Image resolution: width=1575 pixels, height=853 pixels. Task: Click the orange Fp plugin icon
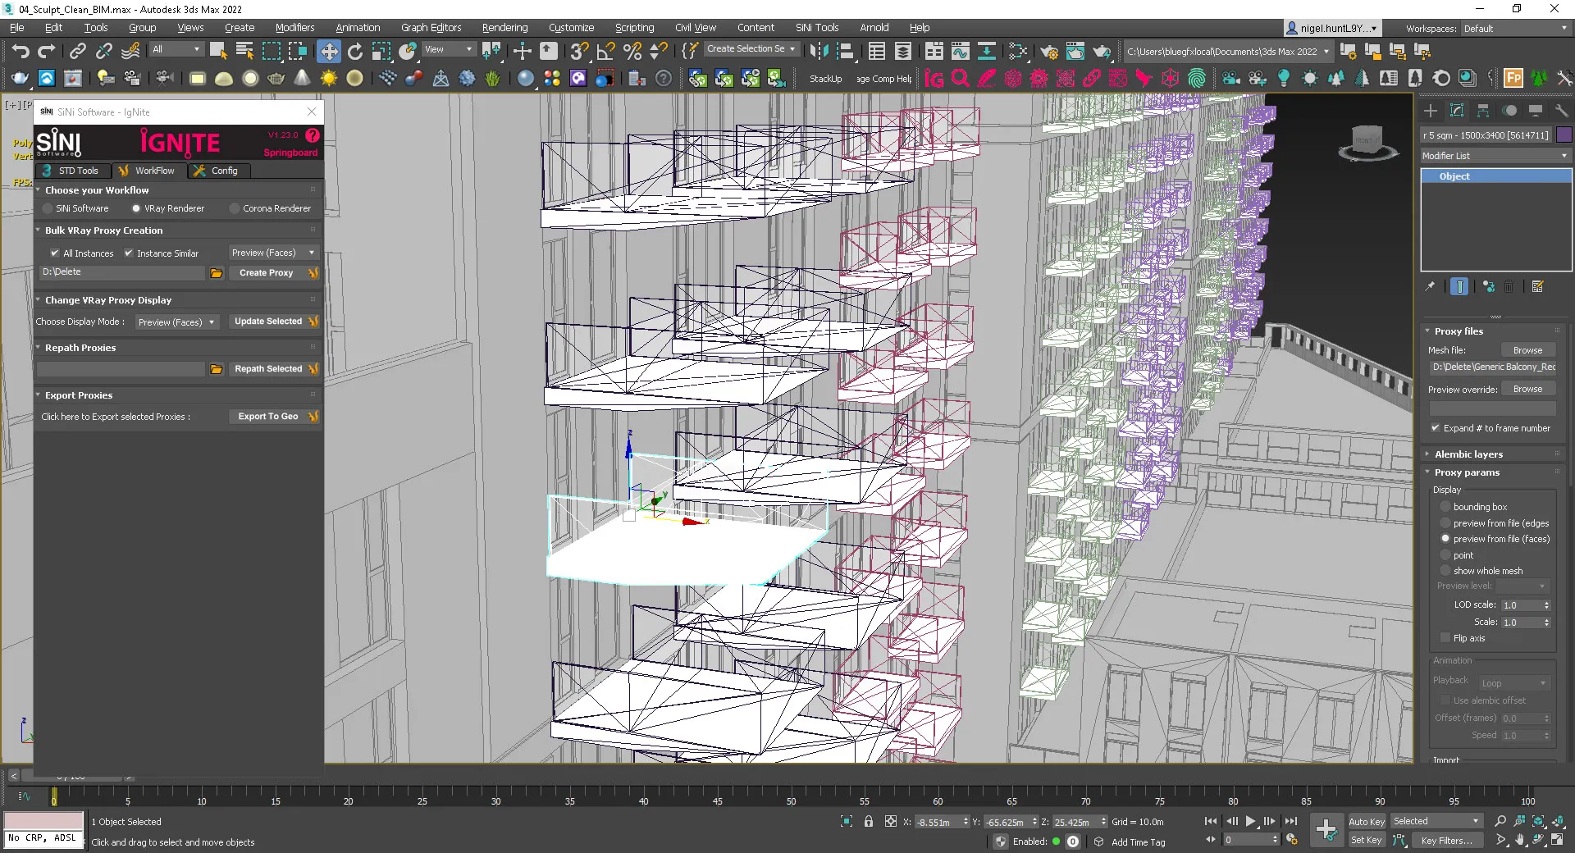pyautogui.click(x=1513, y=79)
